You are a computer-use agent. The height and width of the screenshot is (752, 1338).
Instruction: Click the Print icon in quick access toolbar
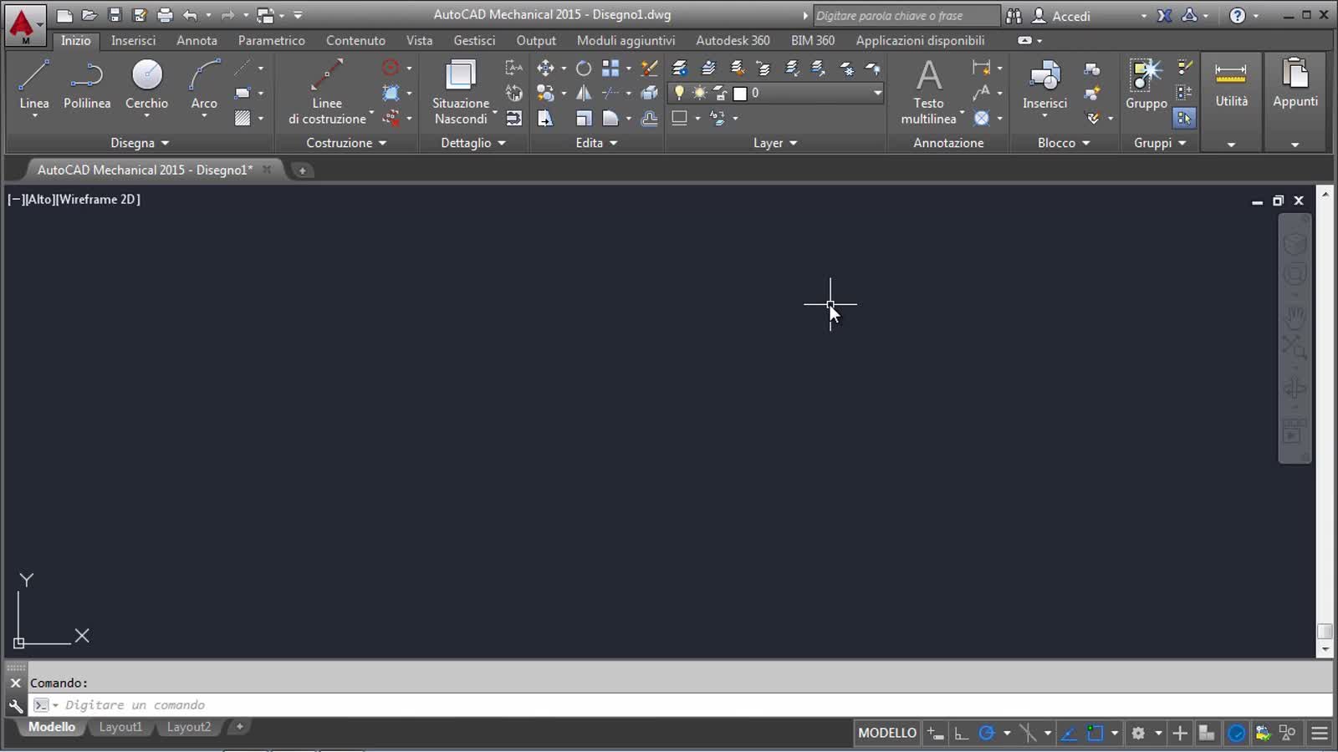[165, 15]
